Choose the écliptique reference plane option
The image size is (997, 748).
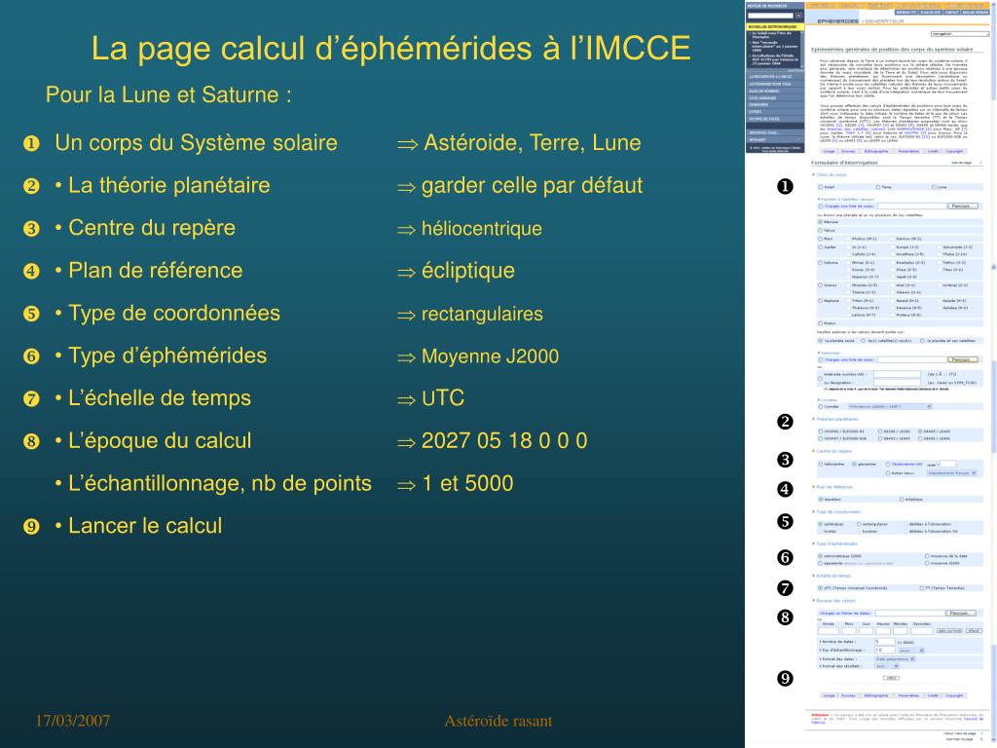pos(902,500)
